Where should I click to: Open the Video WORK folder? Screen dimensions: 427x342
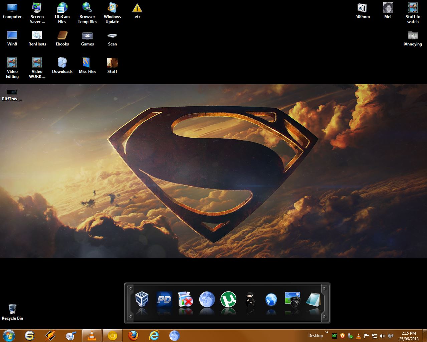pyautogui.click(x=37, y=68)
